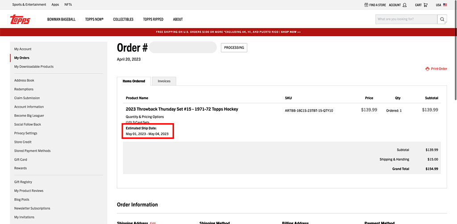Screen dimensions: 457x224
Task: Open Newsletter Subscriptions
Action: pos(32,208)
